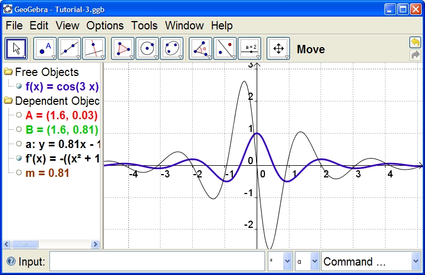The height and width of the screenshot is (275, 425).
Task: Open the Help menu
Action: tap(222, 26)
